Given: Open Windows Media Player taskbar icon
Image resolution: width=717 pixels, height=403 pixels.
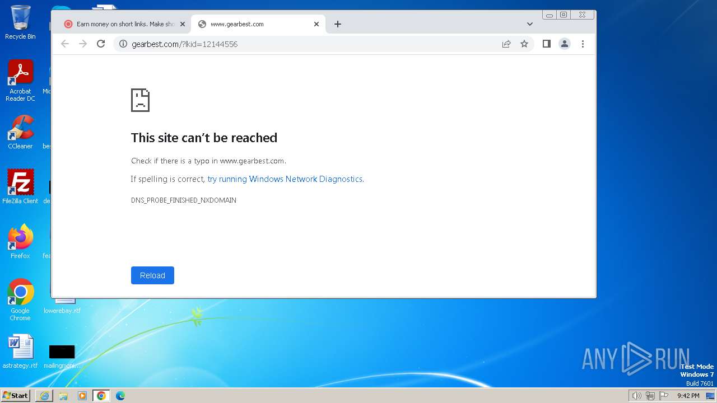Looking at the screenshot, I should pyautogui.click(x=82, y=396).
